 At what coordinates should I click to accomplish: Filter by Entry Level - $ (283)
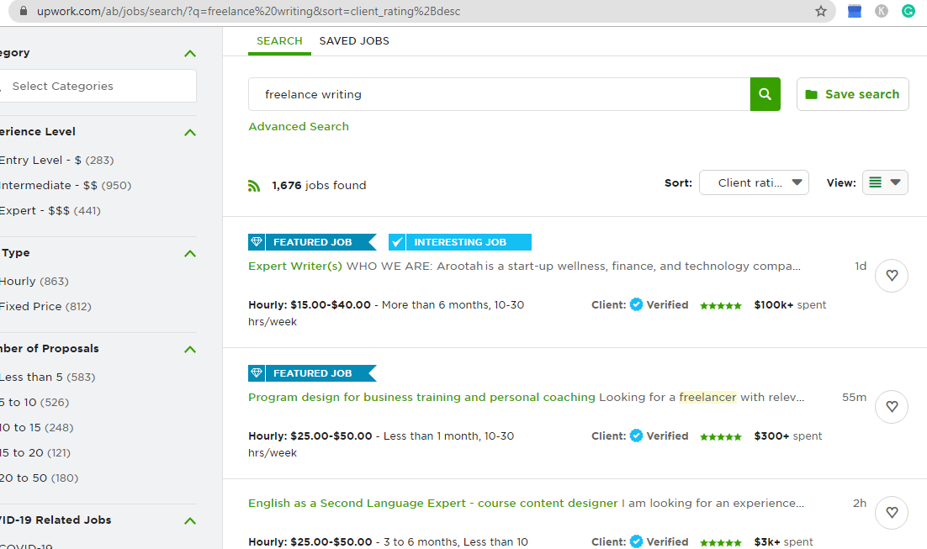56,160
